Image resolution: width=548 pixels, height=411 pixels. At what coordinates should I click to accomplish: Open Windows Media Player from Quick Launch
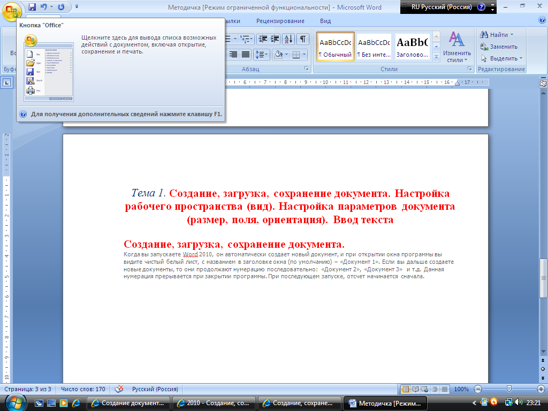(63, 404)
